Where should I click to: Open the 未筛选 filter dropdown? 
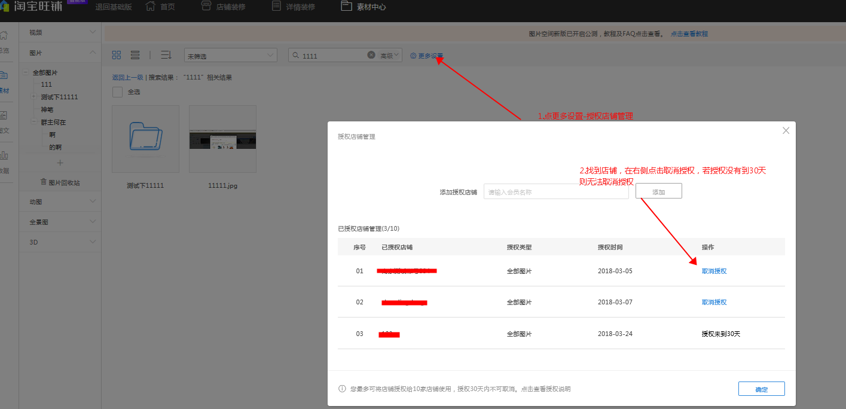(230, 55)
